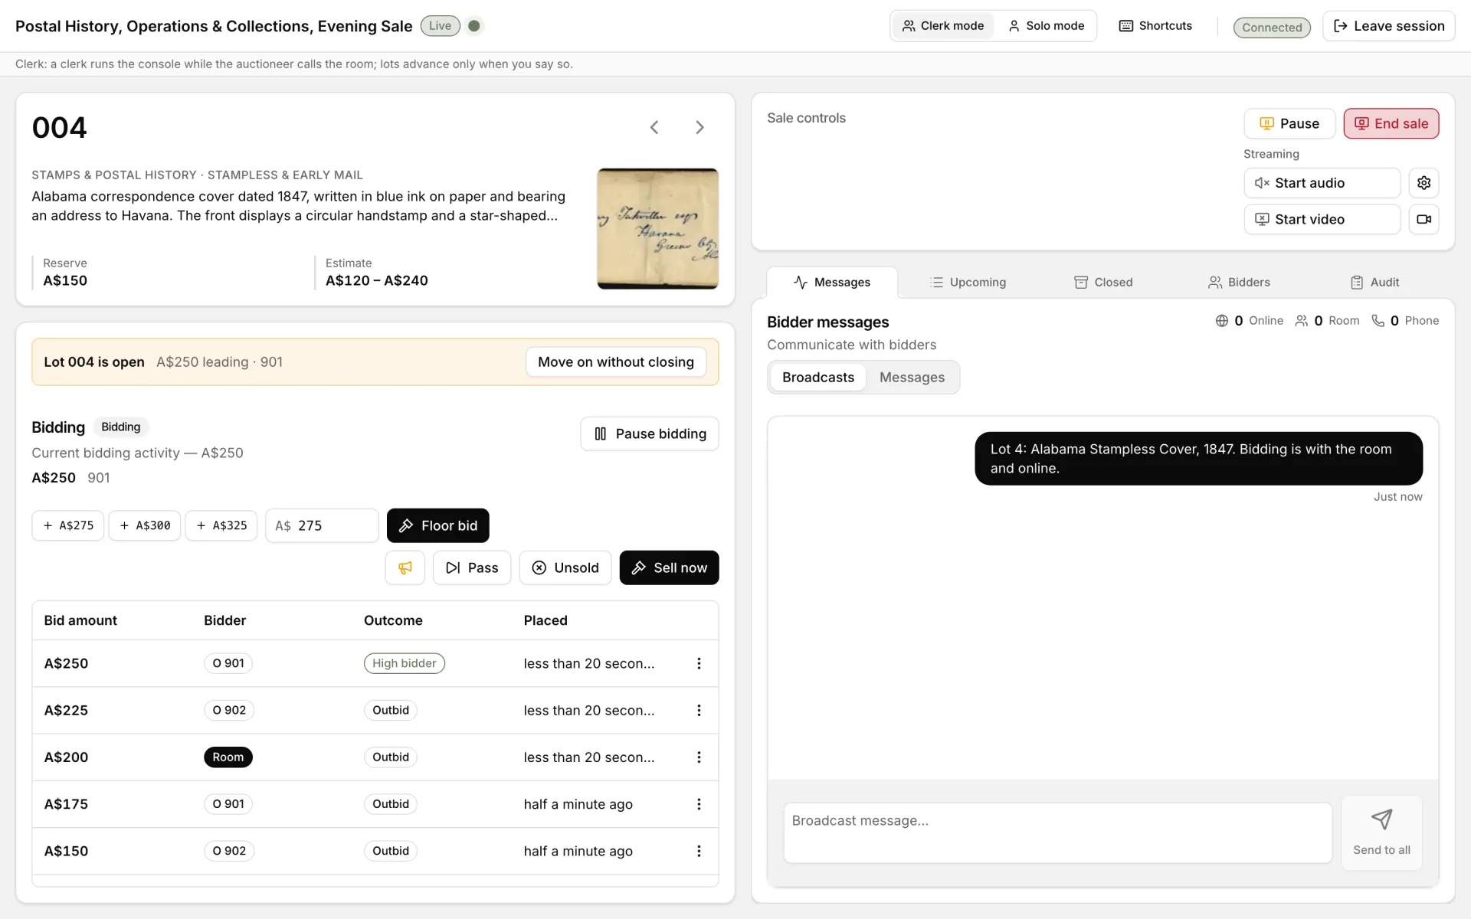Open the Closed tab

point(1103,283)
